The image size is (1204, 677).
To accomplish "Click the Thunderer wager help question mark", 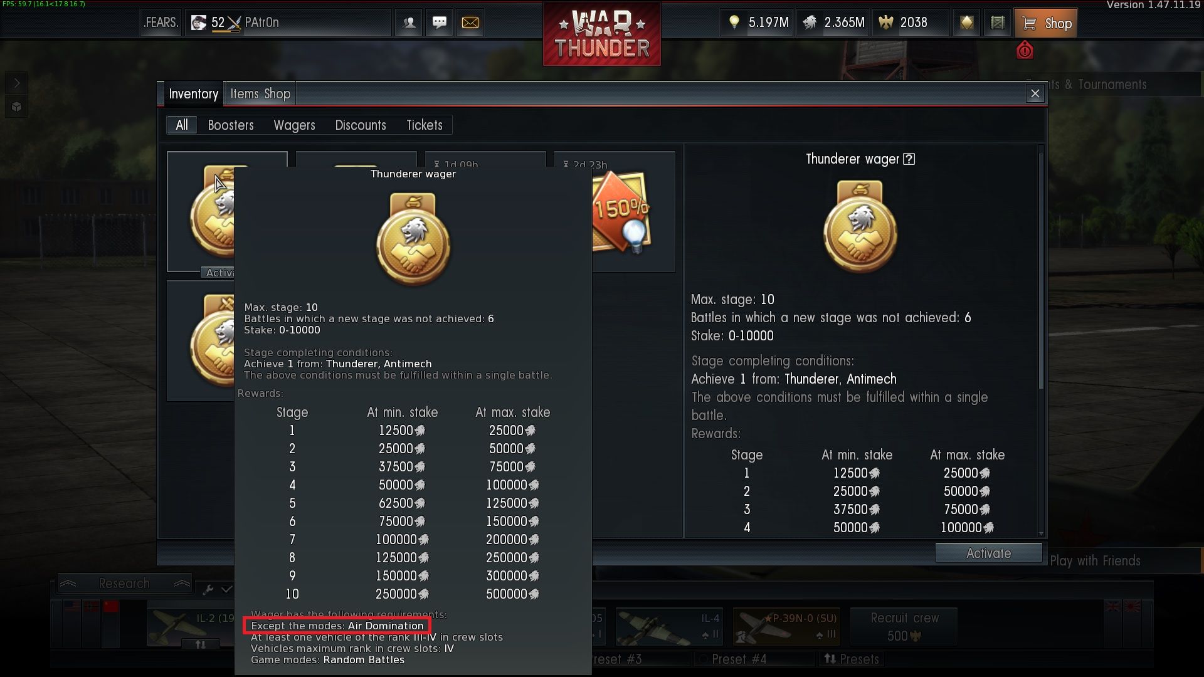I will click(909, 159).
